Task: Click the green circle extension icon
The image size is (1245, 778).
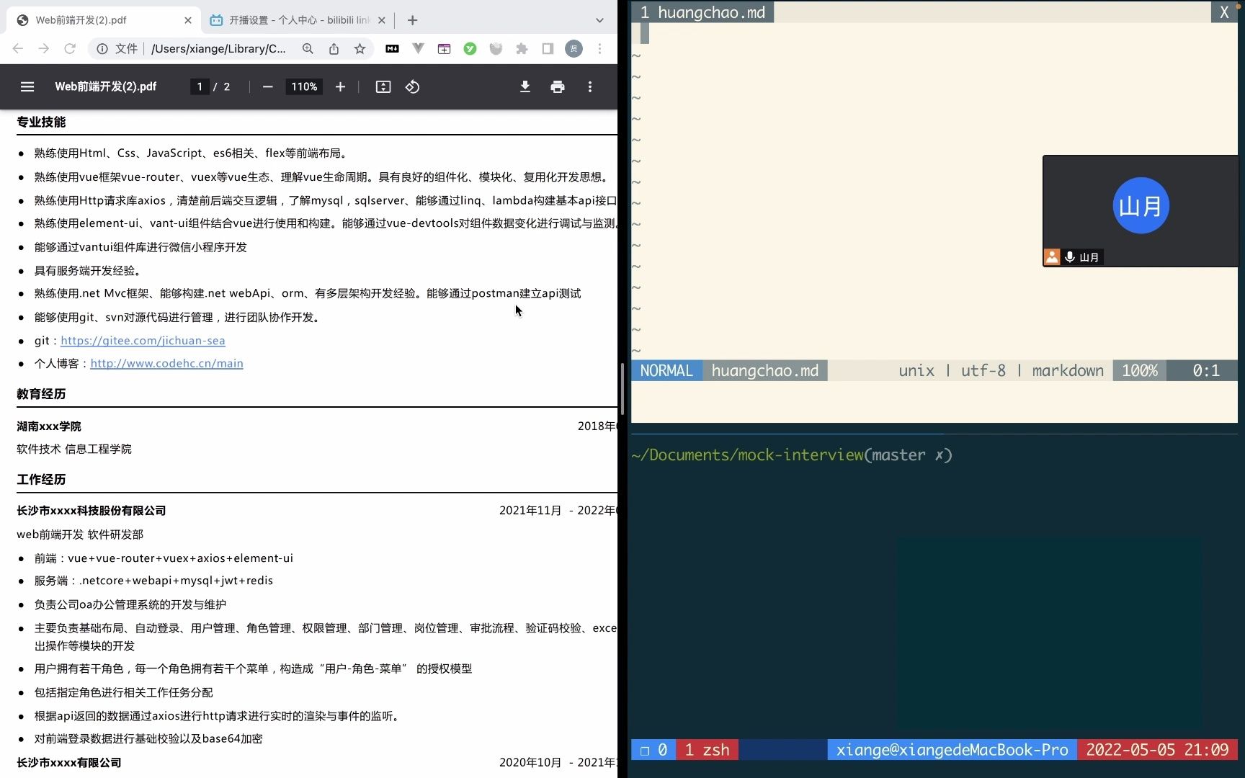Action: 470,48
